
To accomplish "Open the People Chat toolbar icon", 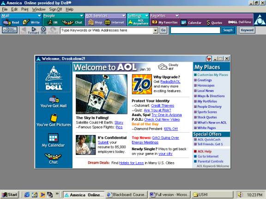I will [72, 22].
